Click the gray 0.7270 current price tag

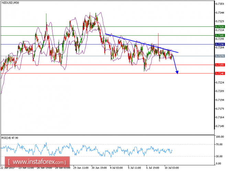click(219, 56)
